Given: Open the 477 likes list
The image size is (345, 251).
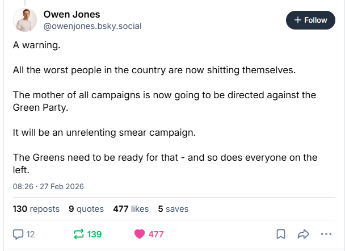Looking at the screenshot, I should pos(131,209).
